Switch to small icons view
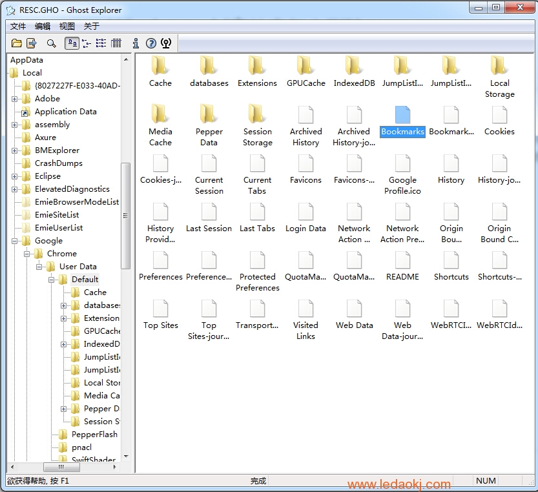The height and width of the screenshot is (492, 538). pyautogui.click(x=87, y=43)
